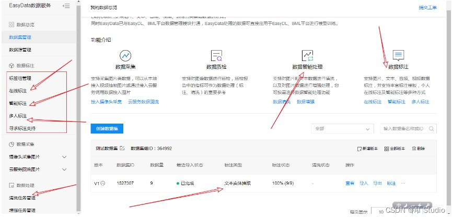Open 在线标注 link under 数据标注 card
The image size is (453, 218).
point(373,102)
